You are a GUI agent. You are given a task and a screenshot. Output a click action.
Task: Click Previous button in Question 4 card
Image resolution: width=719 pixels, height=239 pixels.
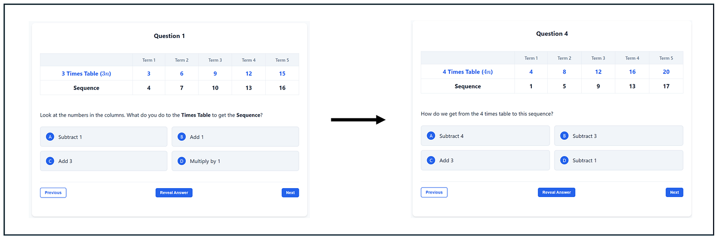[x=434, y=192]
